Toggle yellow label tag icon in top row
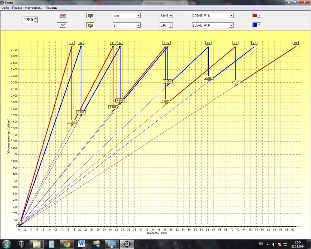Screen dimensions: 311x249 [x=90, y=15]
